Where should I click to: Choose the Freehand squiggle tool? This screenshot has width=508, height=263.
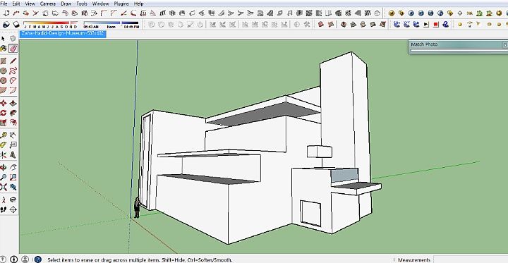click(x=13, y=71)
